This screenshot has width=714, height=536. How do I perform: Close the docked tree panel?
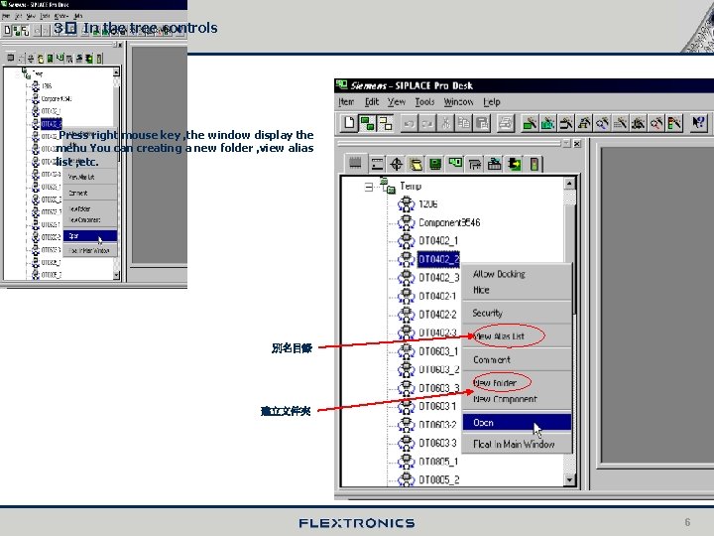(577, 144)
